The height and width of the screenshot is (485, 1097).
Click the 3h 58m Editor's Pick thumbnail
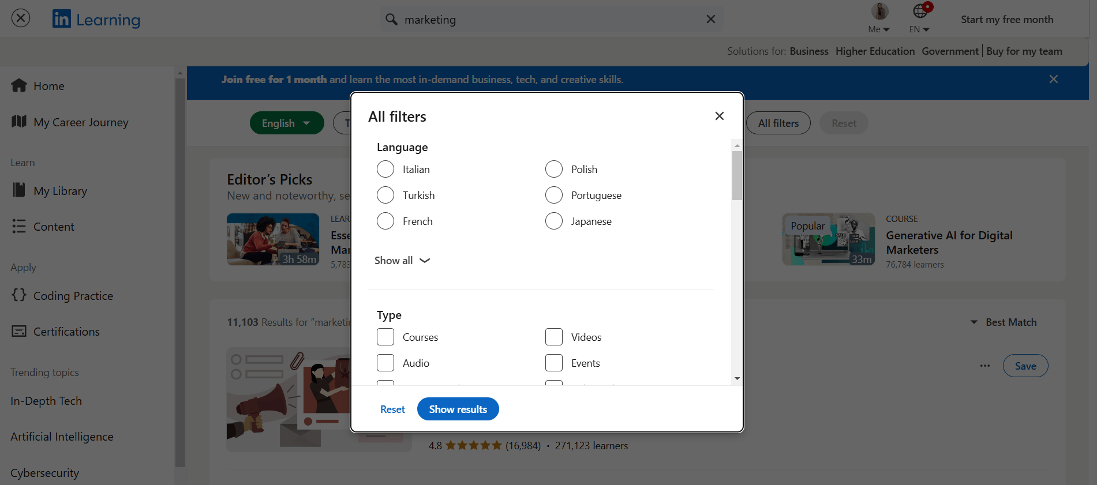[x=273, y=239]
